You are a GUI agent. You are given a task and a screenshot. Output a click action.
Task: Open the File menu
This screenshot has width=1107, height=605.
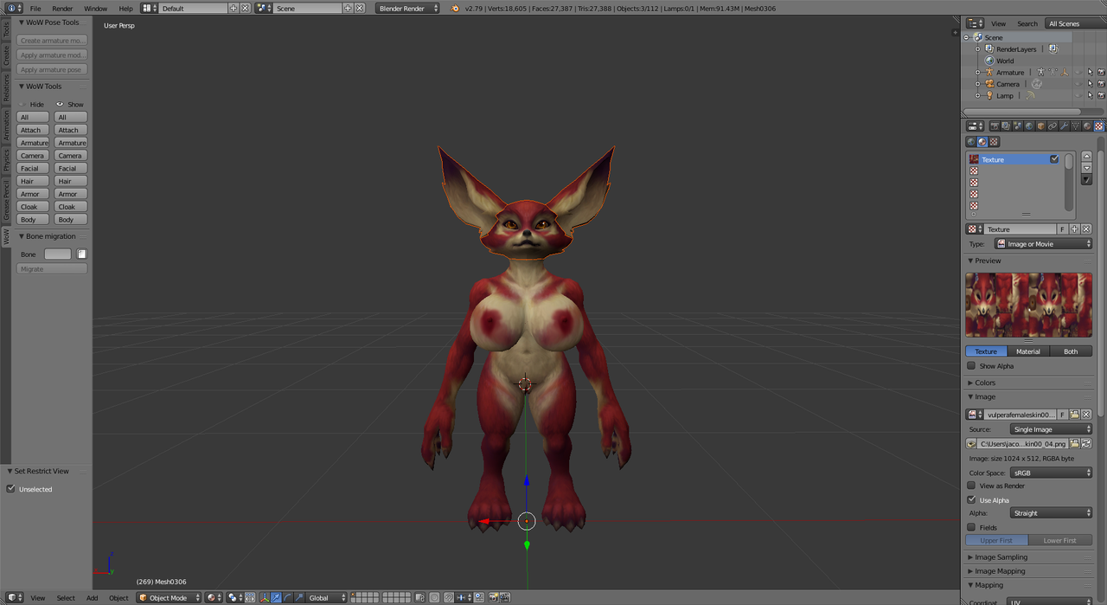[x=35, y=9]
